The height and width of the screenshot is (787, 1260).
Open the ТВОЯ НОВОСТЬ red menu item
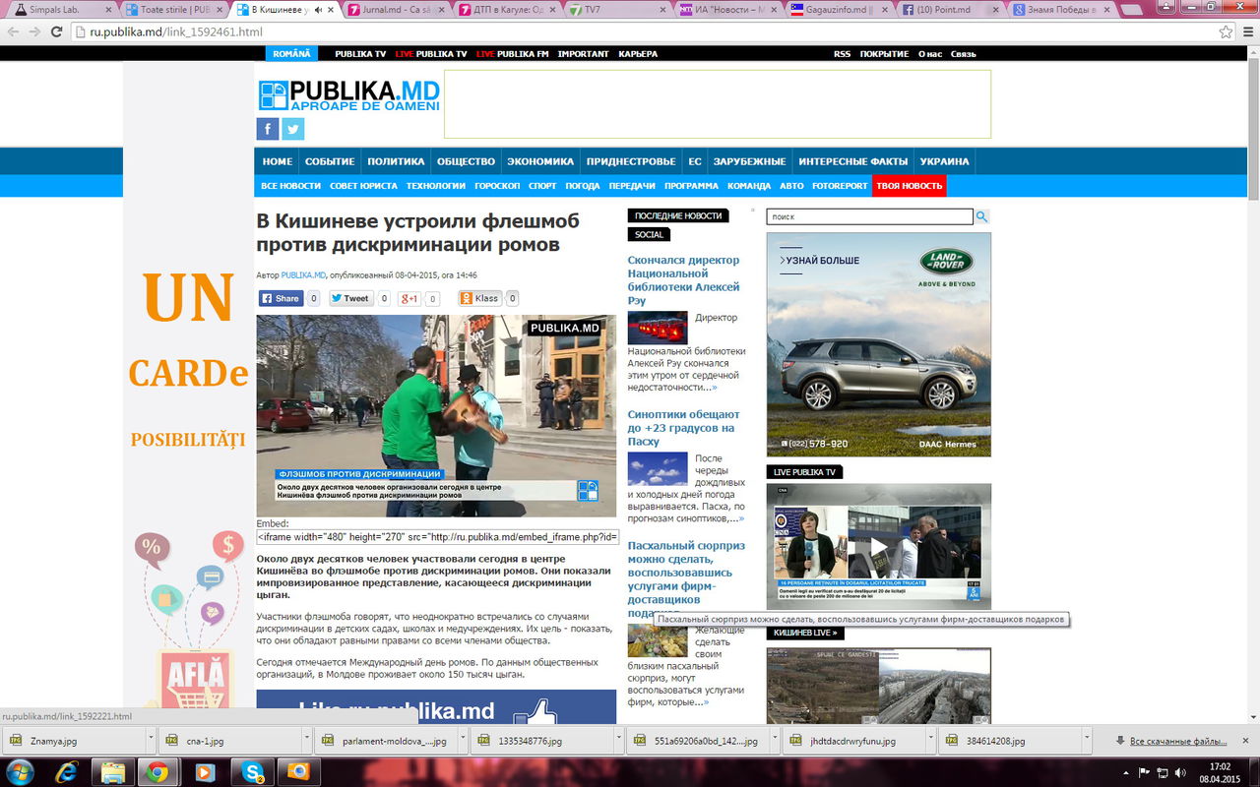pyautogui.click(x=909, y=186)
